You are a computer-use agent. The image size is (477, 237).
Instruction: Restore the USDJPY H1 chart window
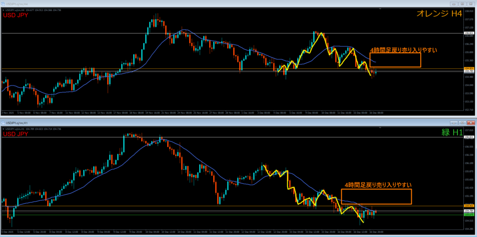click(x=463, y=123)
